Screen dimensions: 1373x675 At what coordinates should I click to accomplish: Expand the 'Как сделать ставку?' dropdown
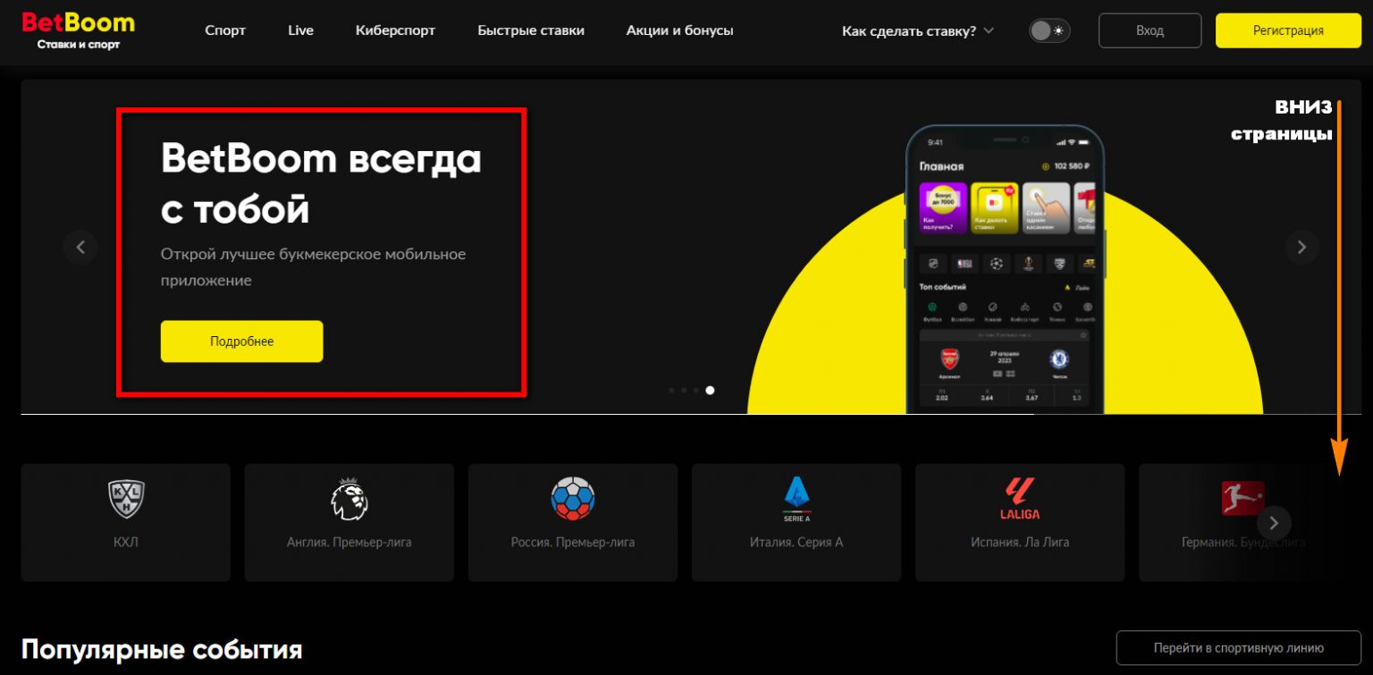(918, 31)
